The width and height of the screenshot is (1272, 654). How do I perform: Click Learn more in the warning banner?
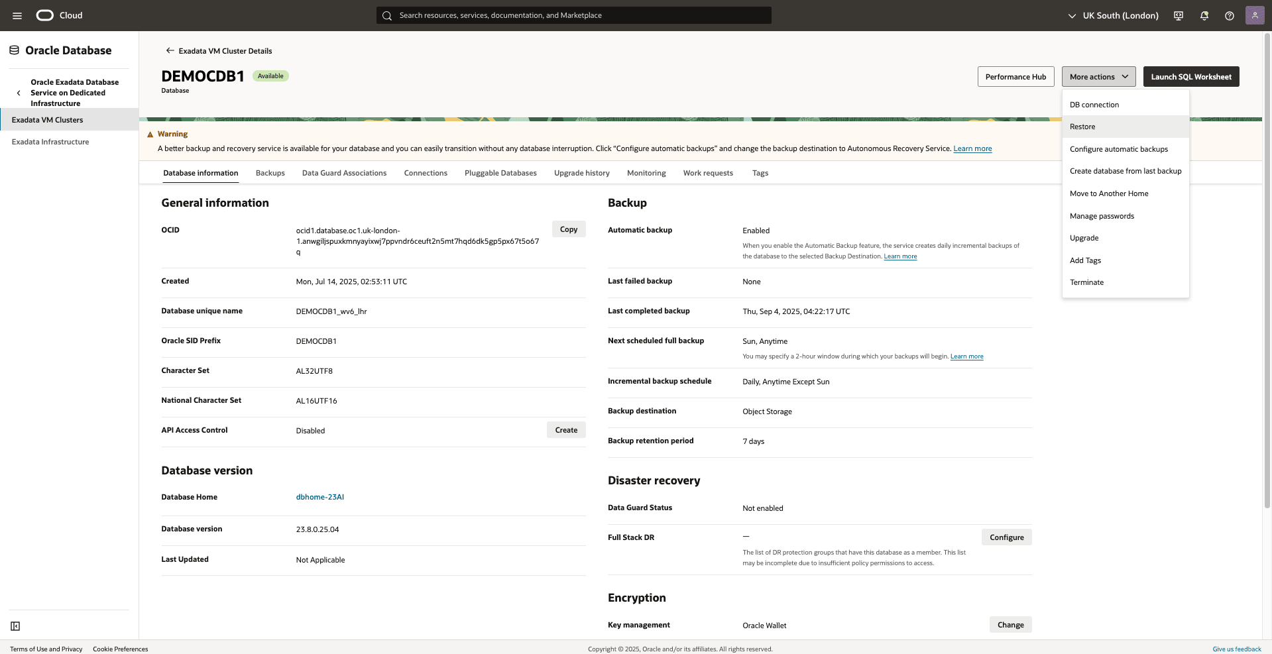(972, 148)
